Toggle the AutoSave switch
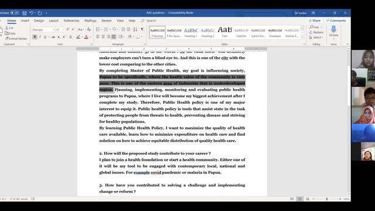 coord(15,13)
